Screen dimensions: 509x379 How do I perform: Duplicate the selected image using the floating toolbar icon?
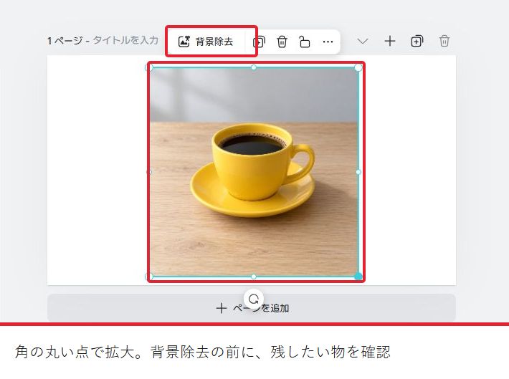coord(259,42)
